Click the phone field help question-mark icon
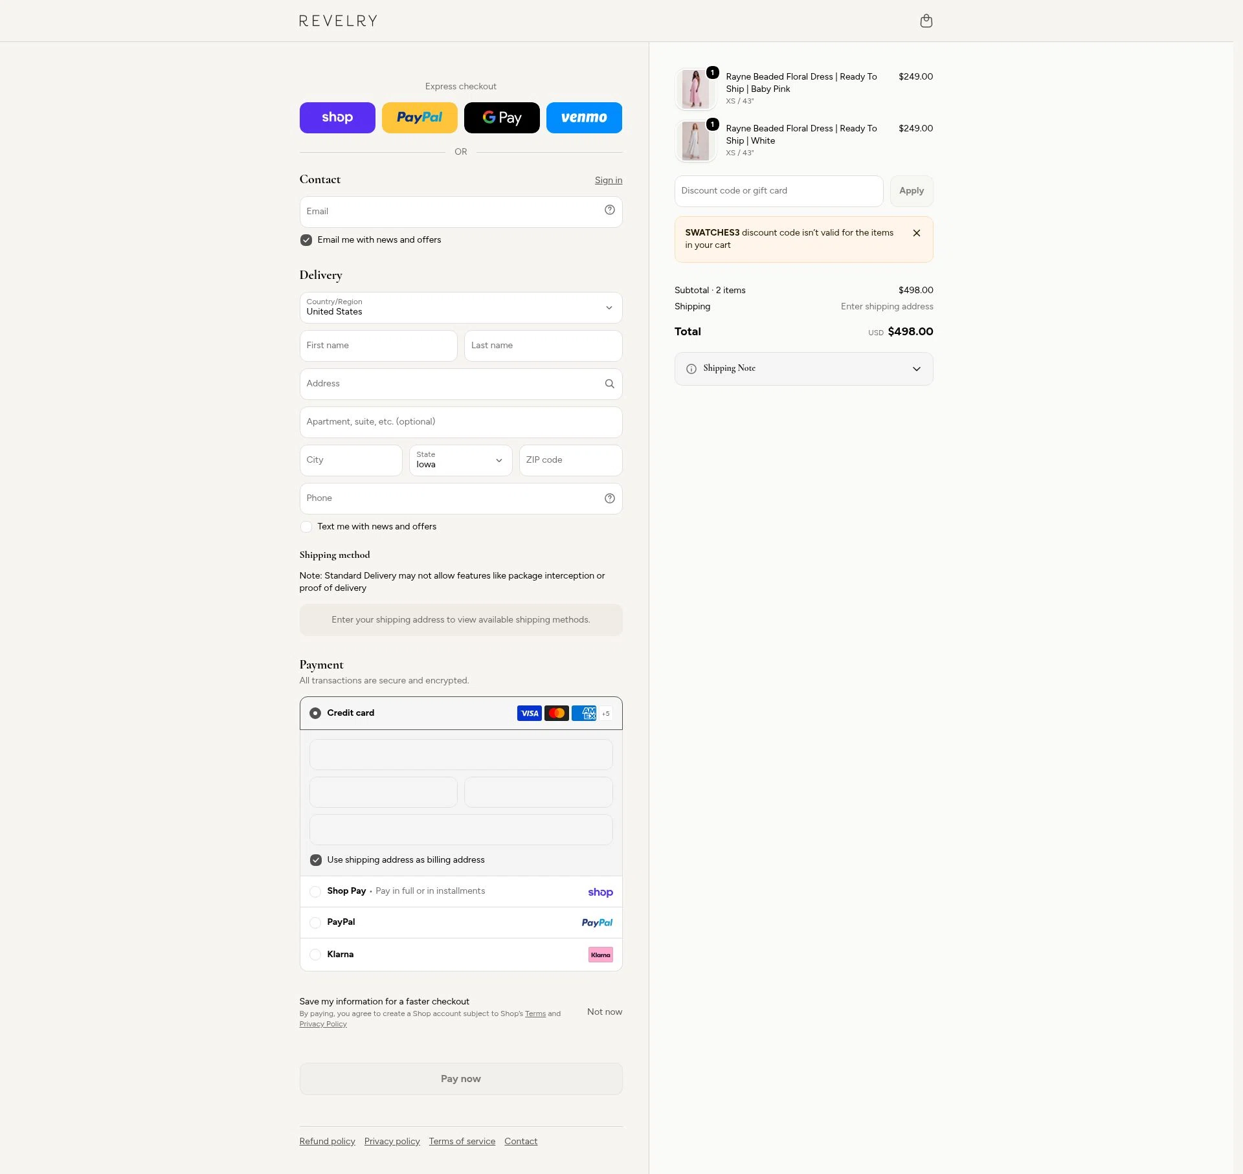The height and width of the screenshot is (1174, 1243). [609, 498]
